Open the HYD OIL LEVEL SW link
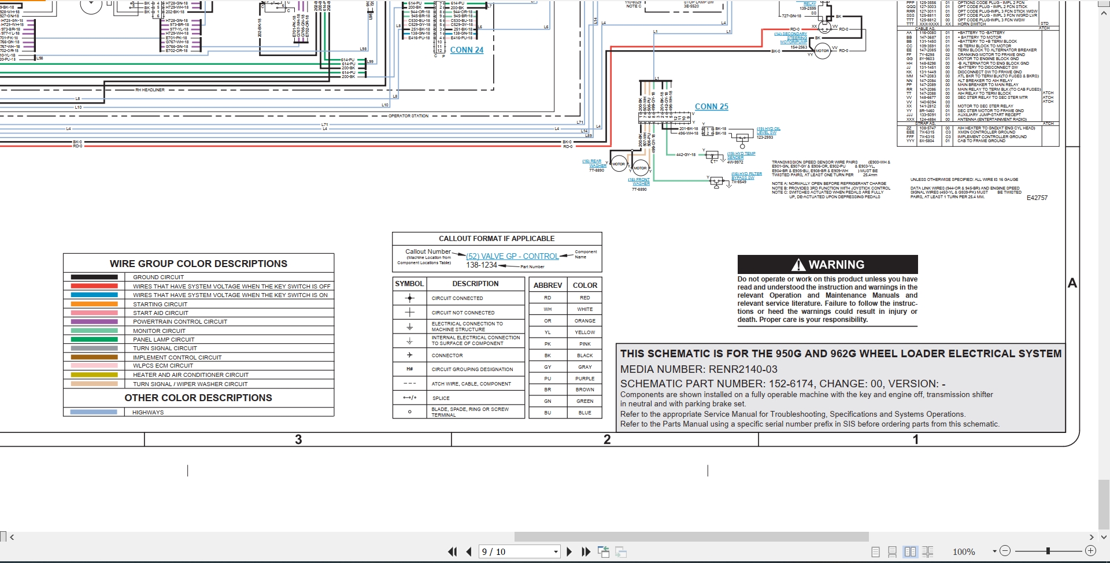1110x563 pixels. coord(768,131)
